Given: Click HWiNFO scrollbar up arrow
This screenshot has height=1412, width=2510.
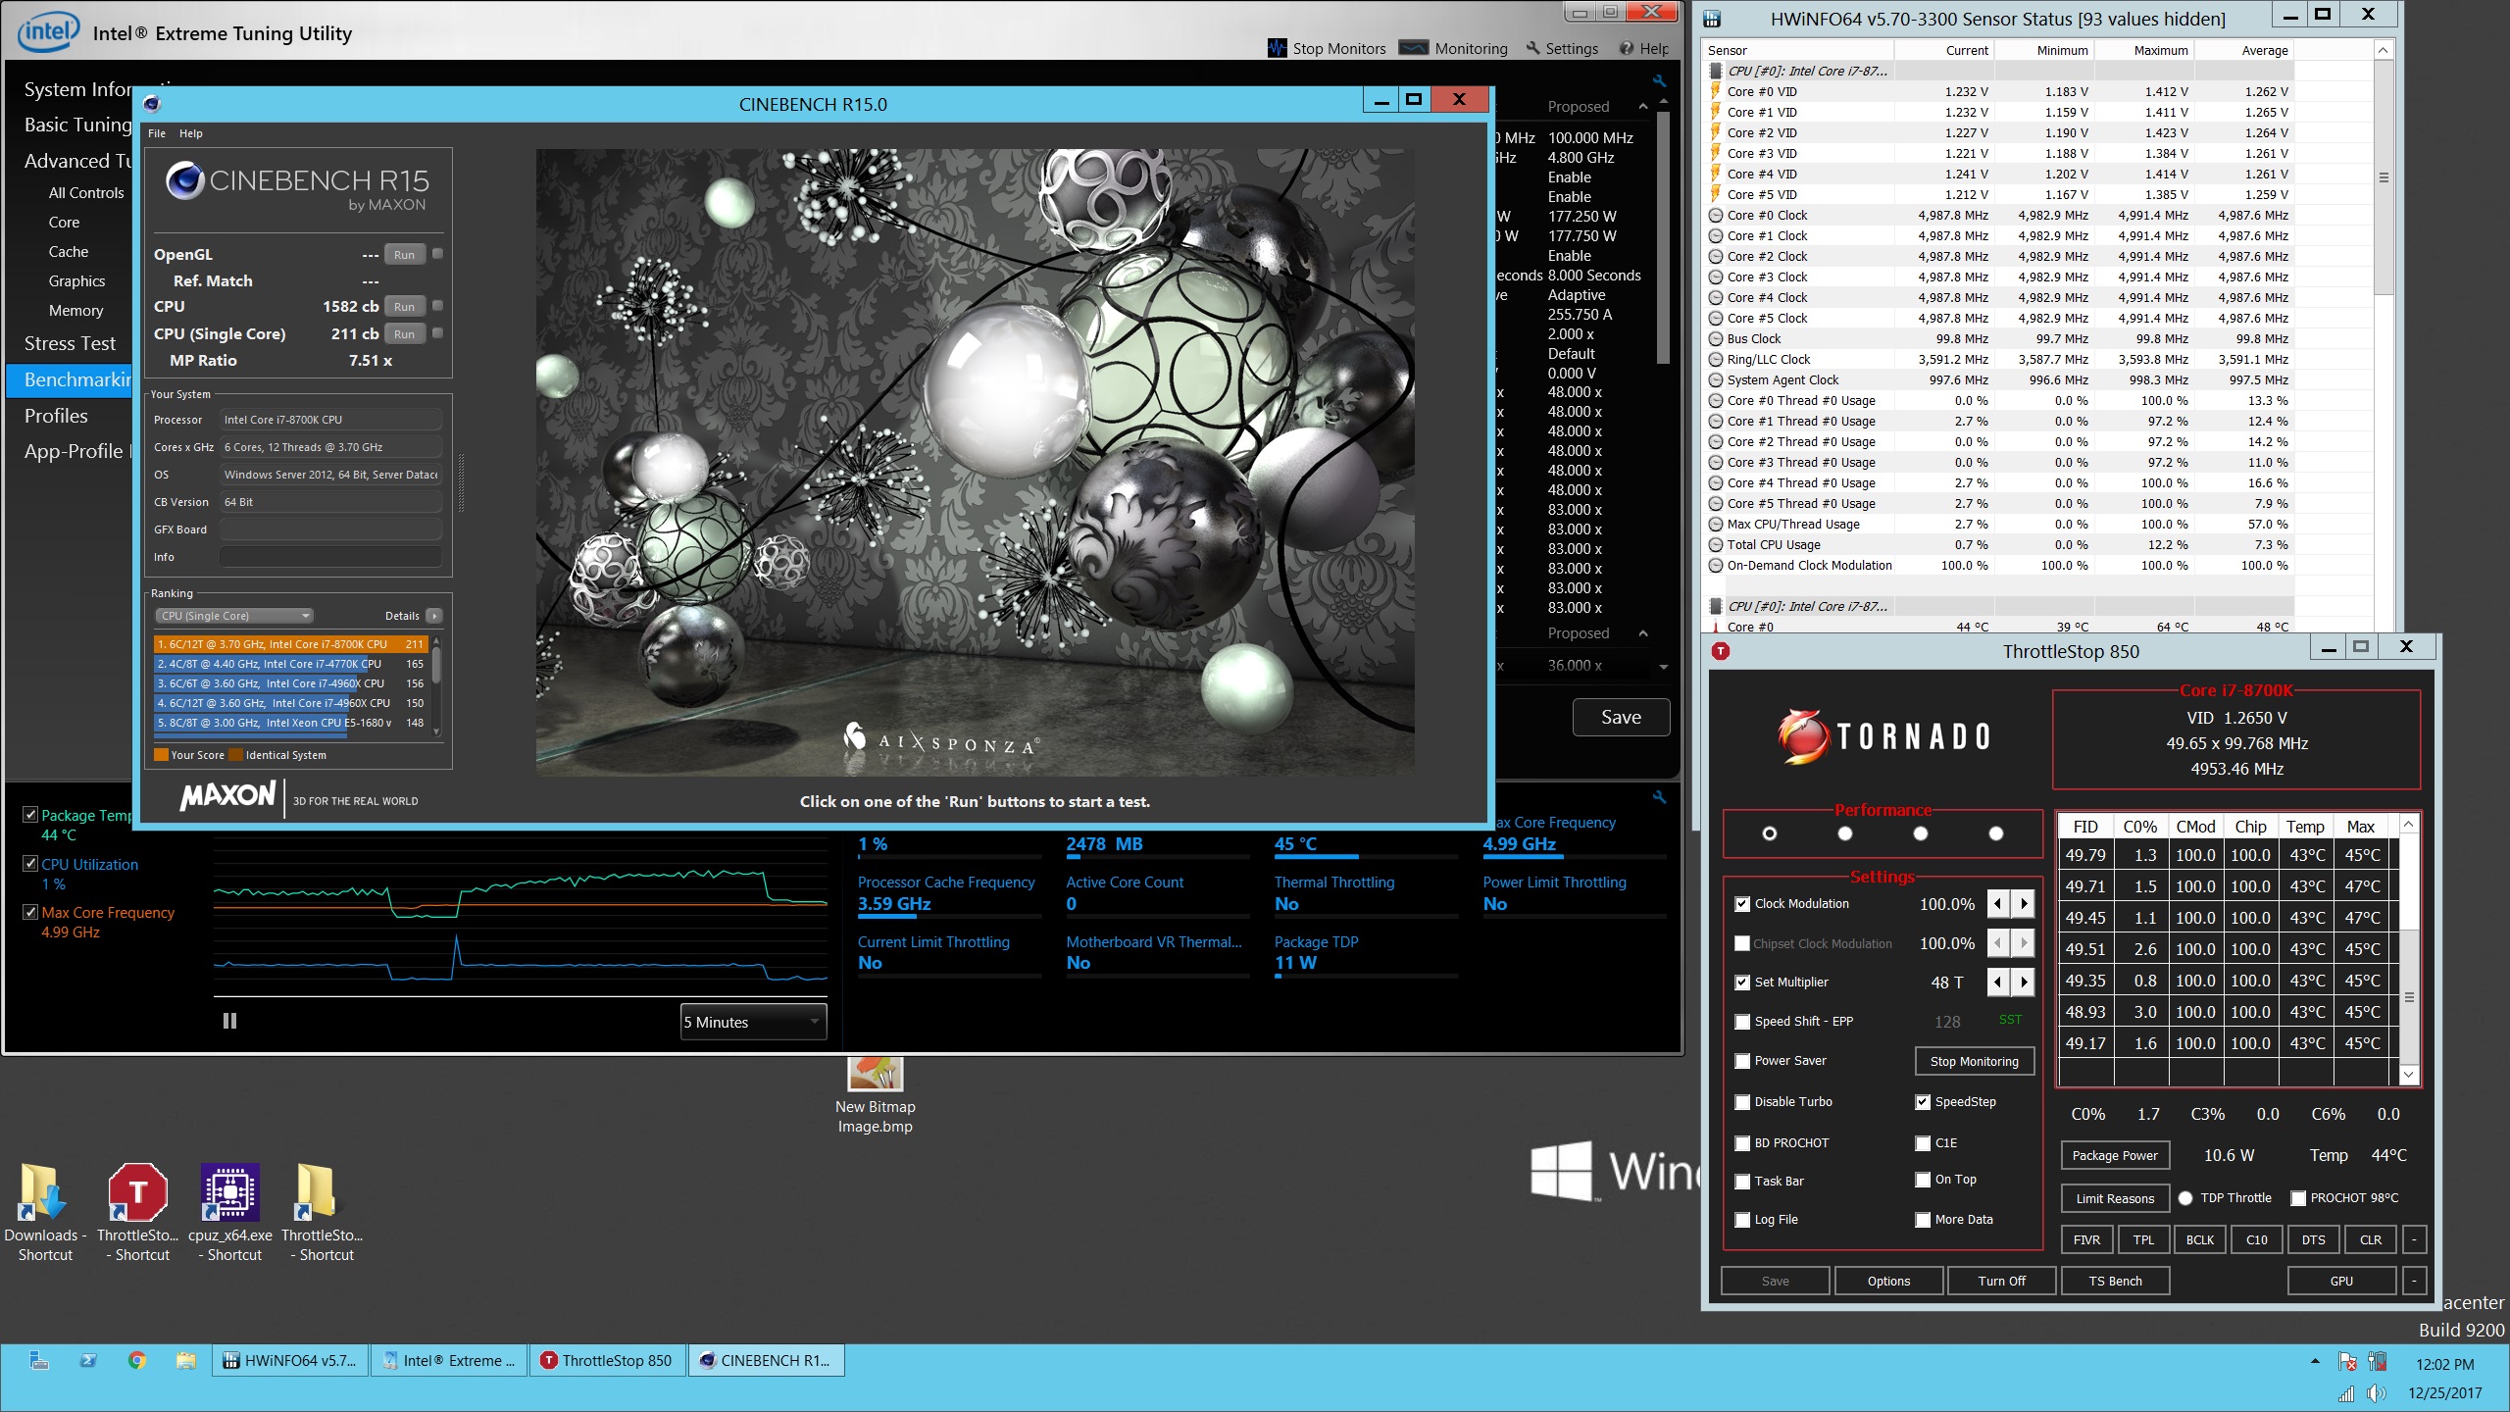Looking at the screenshot, I should (2384, 50).
